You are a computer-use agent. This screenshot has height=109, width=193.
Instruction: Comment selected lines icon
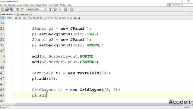(x=75, y=18)
